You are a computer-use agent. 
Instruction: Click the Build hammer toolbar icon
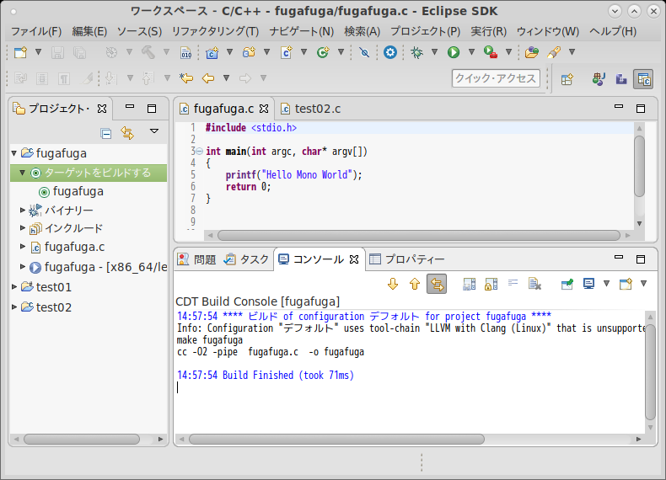point(148,52)
